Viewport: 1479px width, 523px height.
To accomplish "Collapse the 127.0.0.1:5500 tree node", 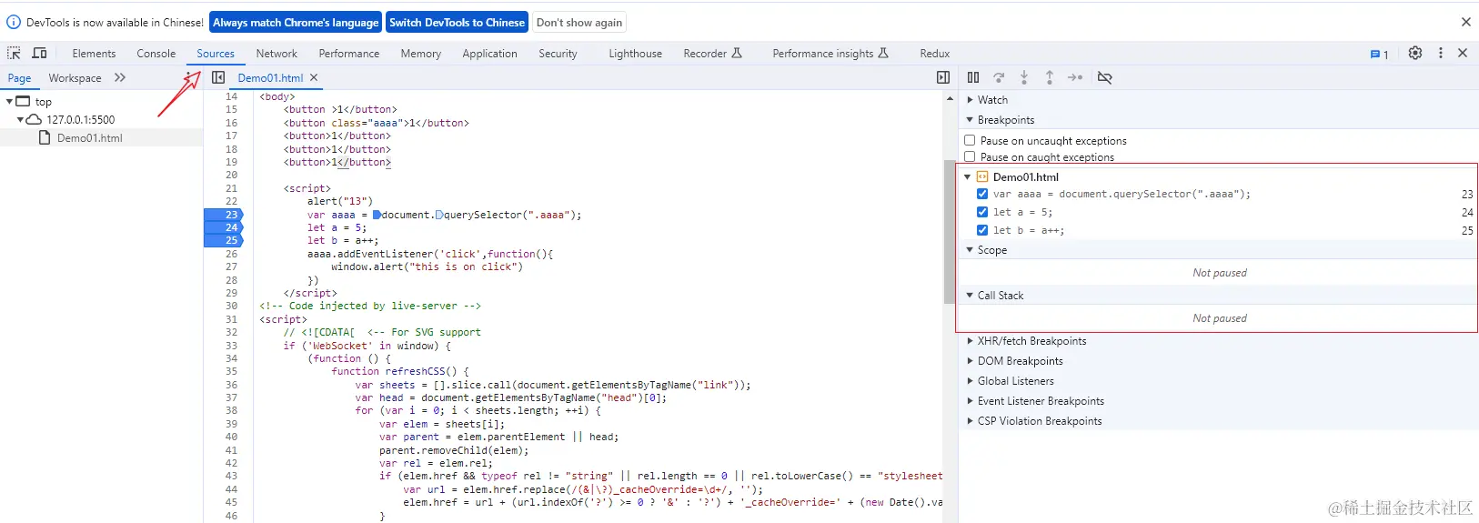I will coord(20,119).
